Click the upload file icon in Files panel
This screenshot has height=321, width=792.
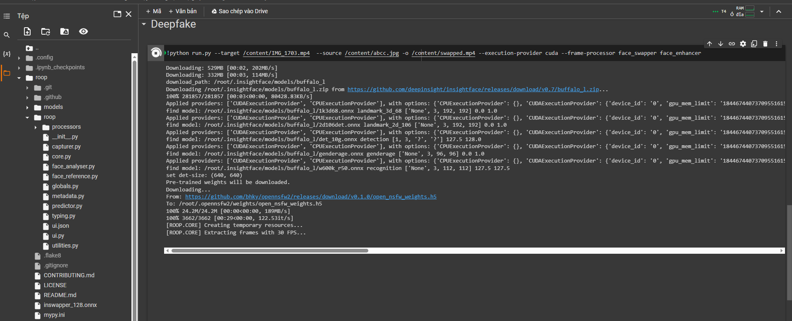point(27,31)
